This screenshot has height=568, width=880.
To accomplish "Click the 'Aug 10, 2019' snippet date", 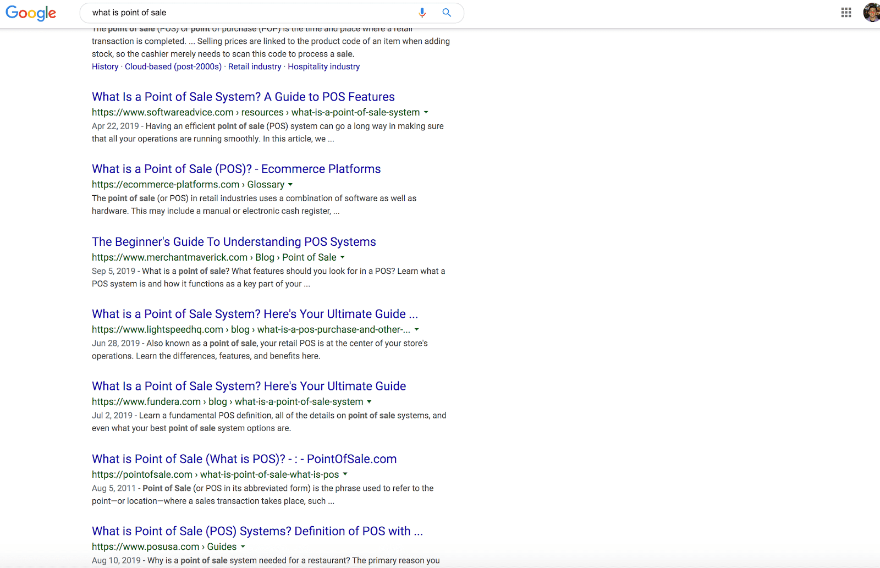I will (x=116, y=560).
